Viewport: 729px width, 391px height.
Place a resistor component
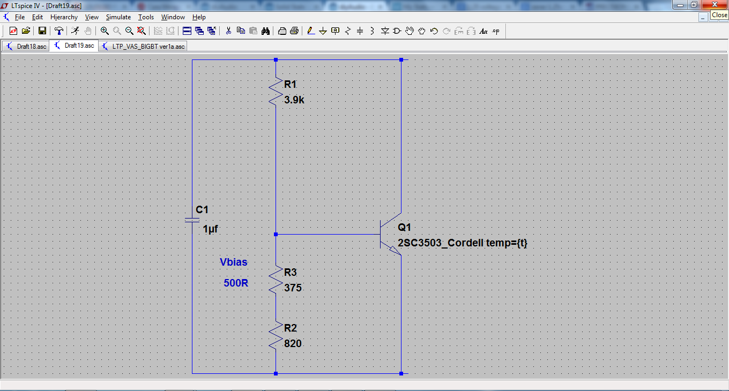tap(348, 31)
